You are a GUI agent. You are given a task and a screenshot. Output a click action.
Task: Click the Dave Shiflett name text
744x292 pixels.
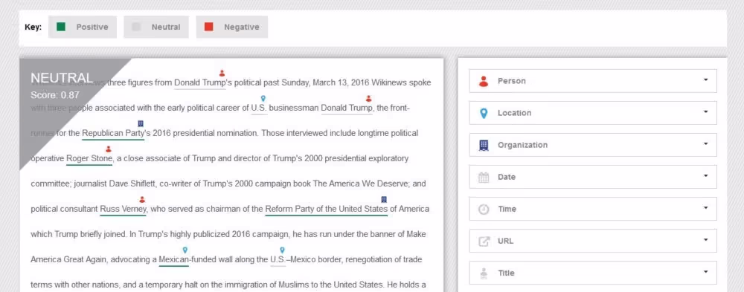(x=132, y=184)
